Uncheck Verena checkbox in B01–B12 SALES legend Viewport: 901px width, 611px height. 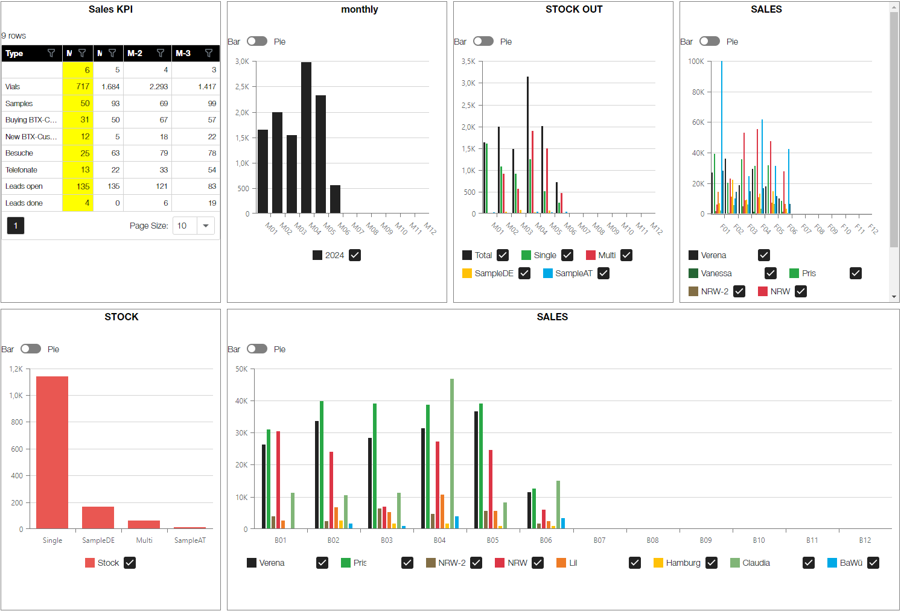coord(322,563)
